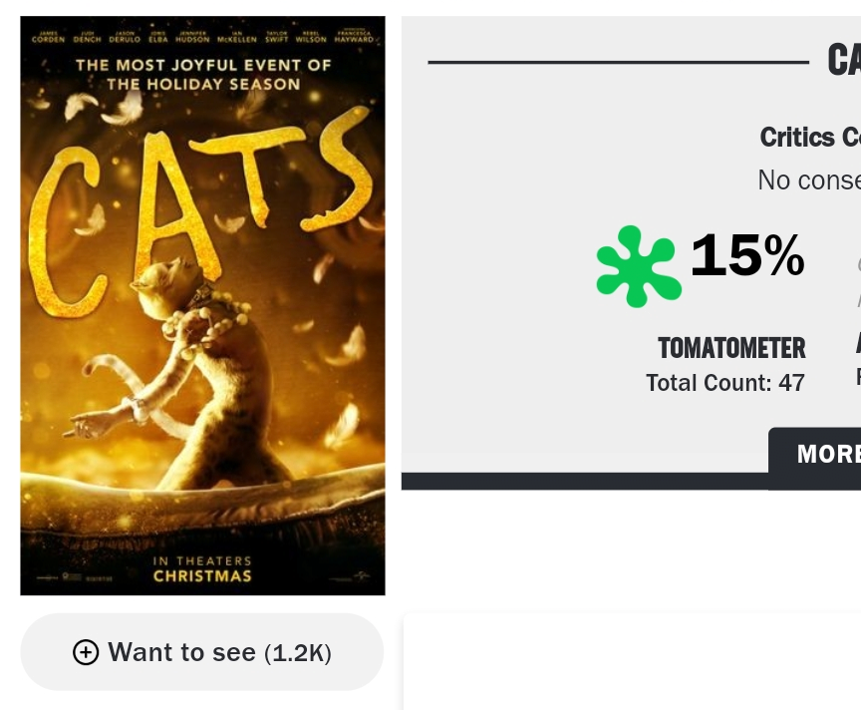Click the horizontal line left of the title

click(618, 62)
